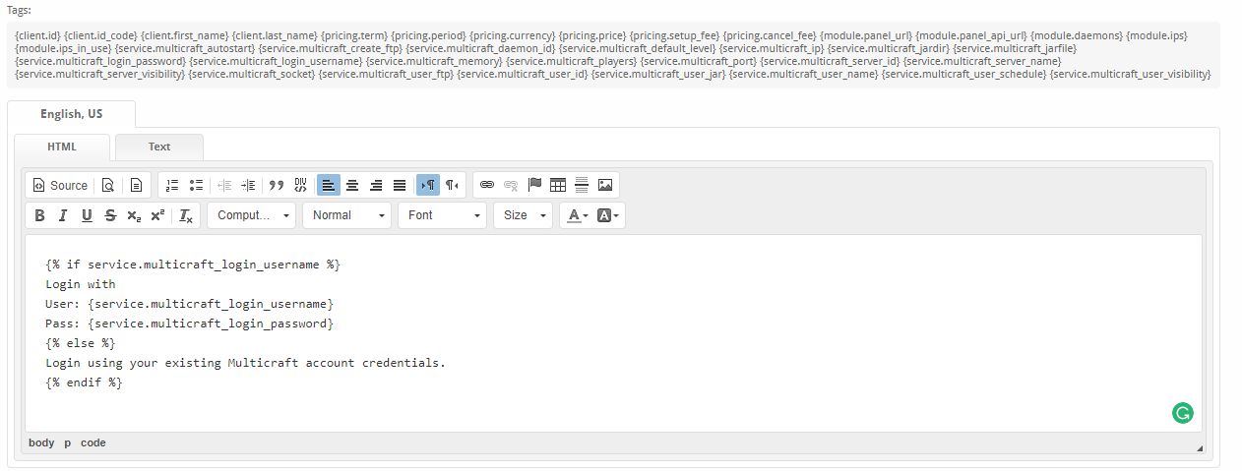
Task: Select the body element in path bar
Action: tap(41, 443)
